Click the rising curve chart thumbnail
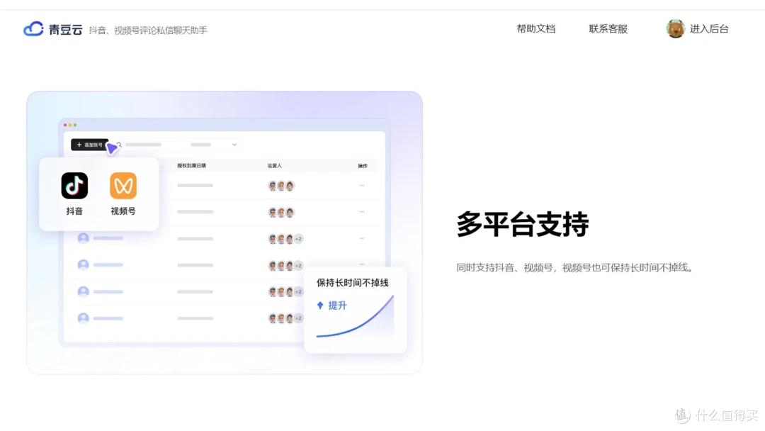The width and height of the screenshot is (765, 431). click(x=355, y=317)
